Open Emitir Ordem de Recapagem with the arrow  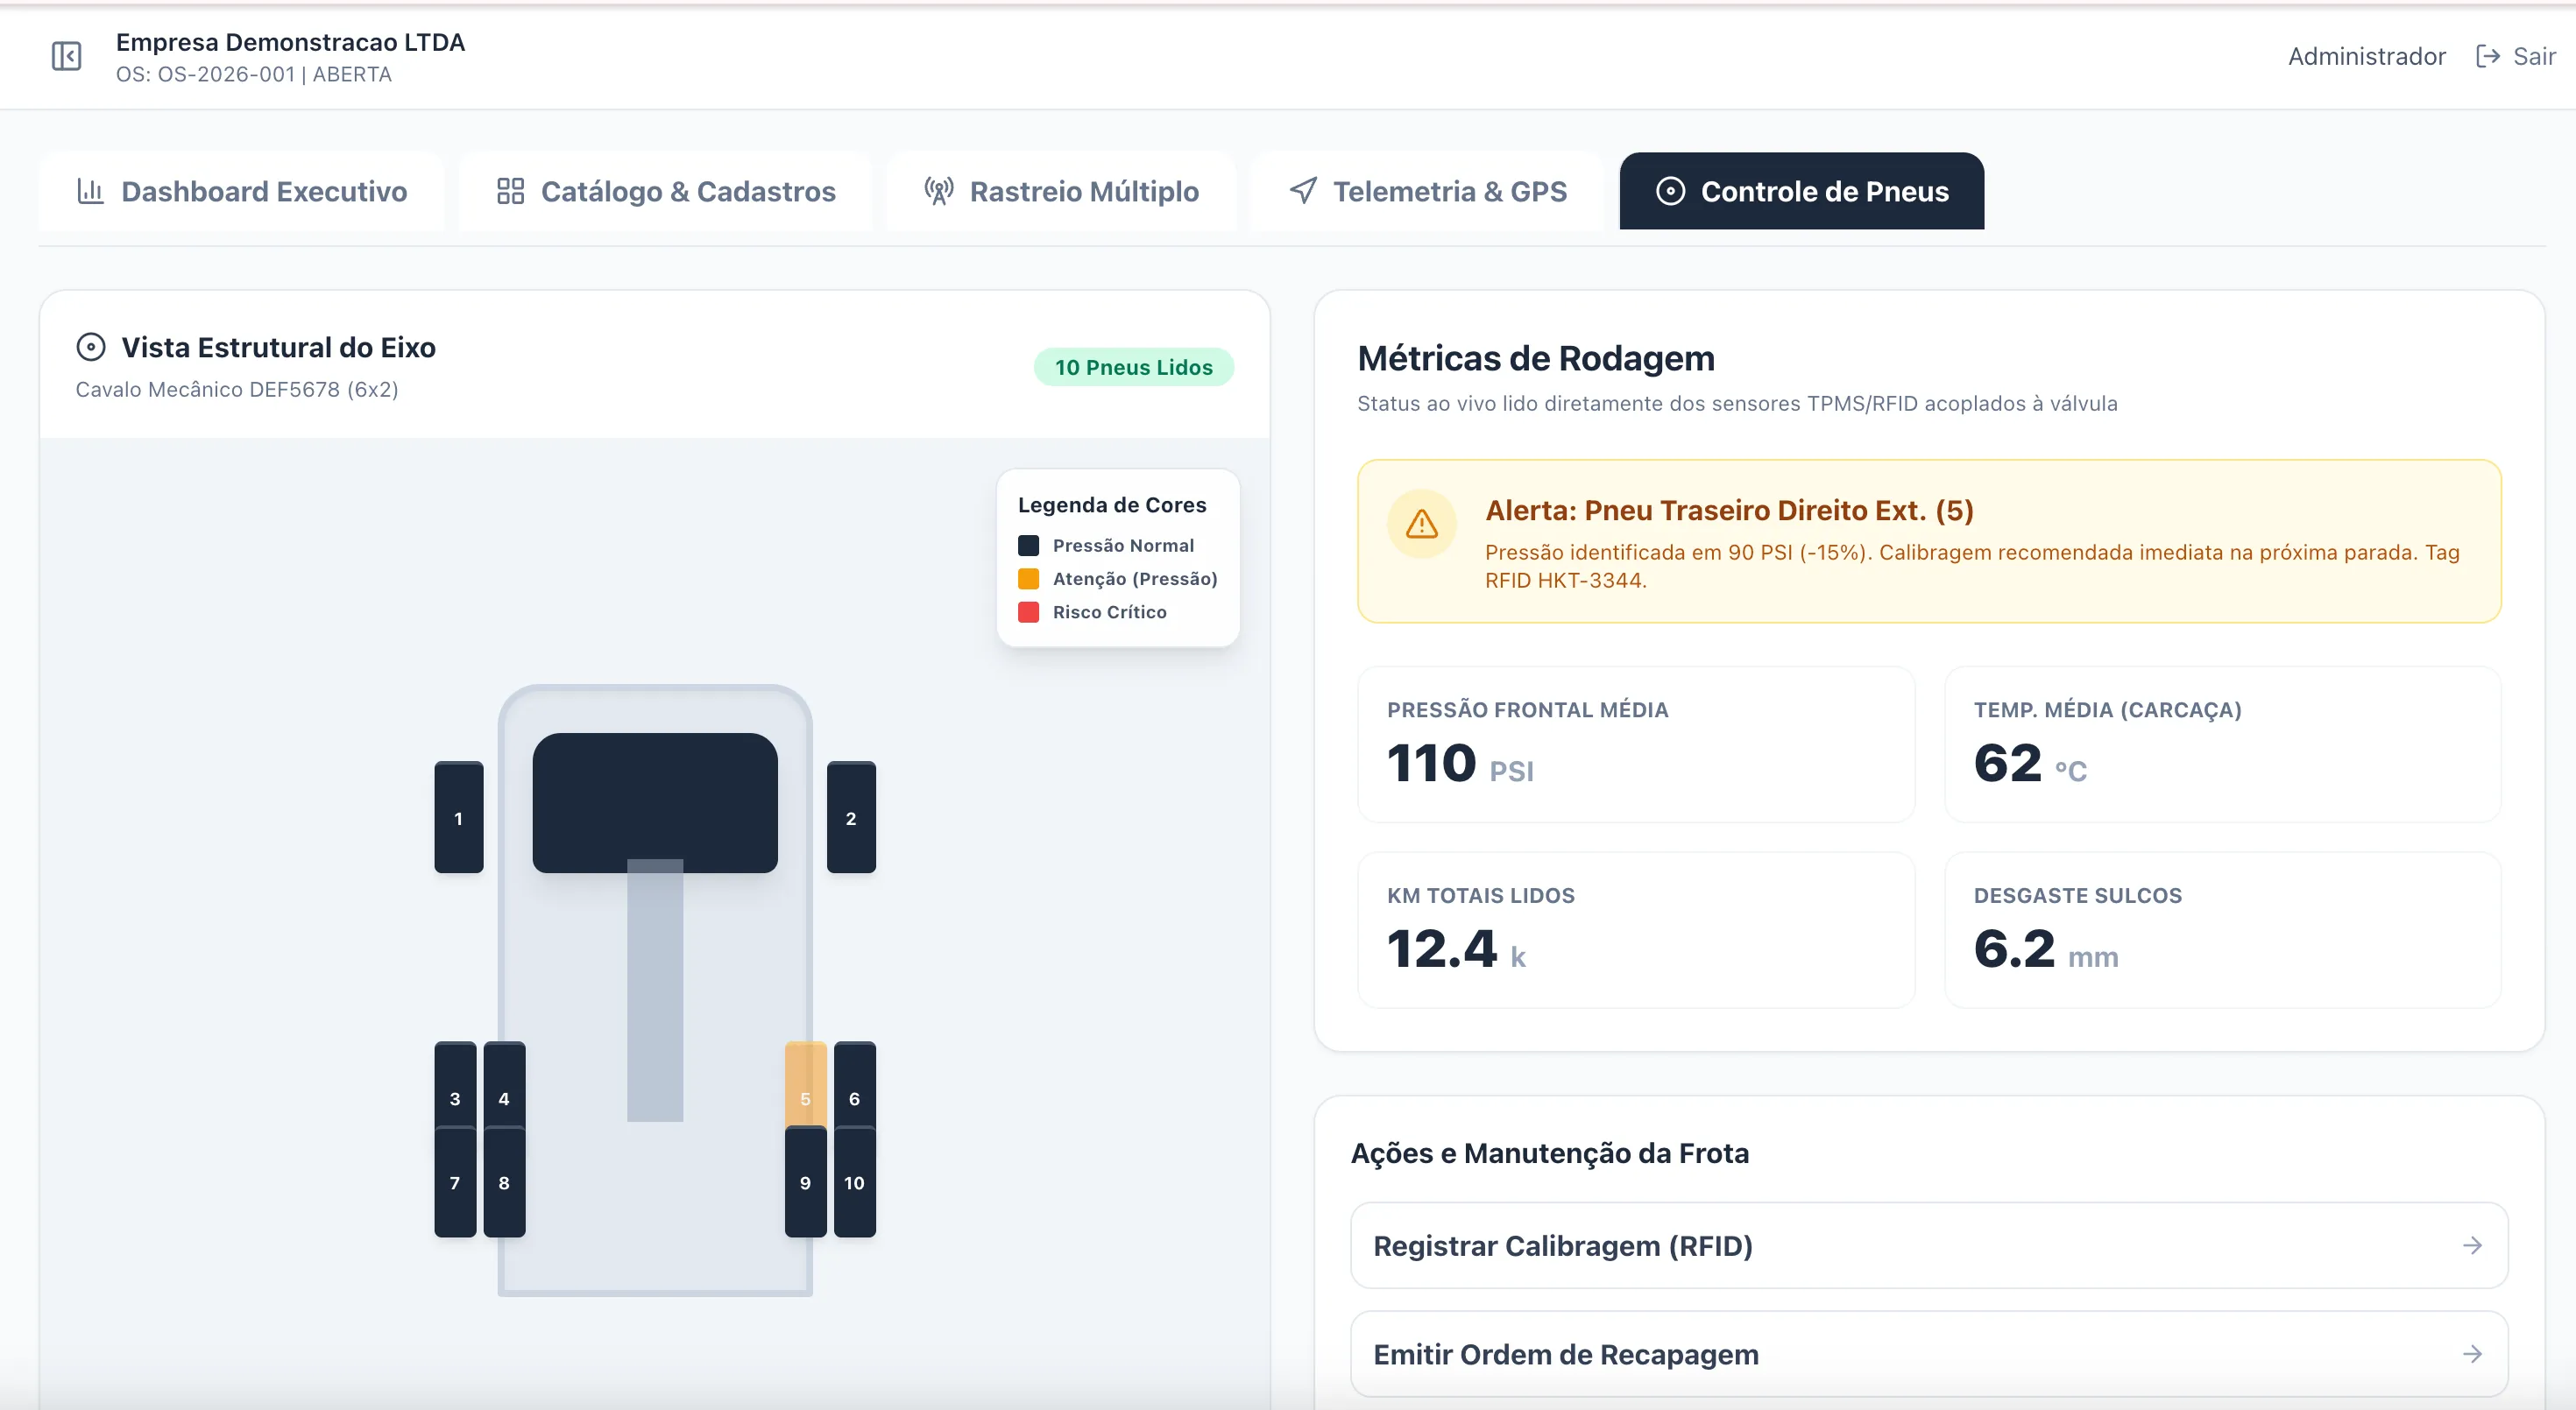pyautogui.click(x=2473, y=1354)
